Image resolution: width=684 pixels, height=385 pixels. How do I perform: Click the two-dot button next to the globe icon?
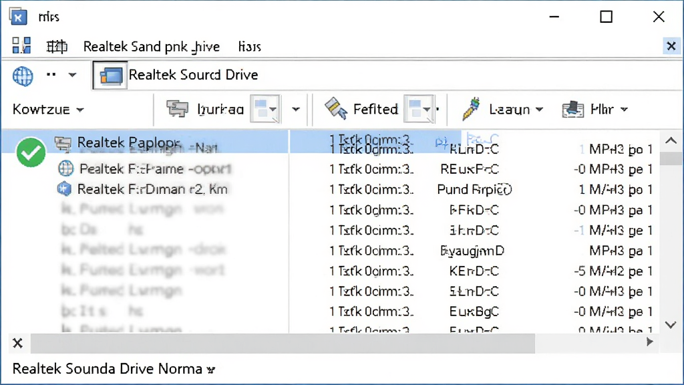tap(51, 74)
